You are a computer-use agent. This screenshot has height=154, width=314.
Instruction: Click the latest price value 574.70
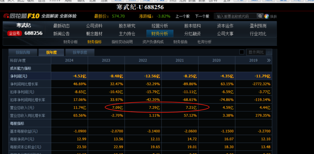118,16
